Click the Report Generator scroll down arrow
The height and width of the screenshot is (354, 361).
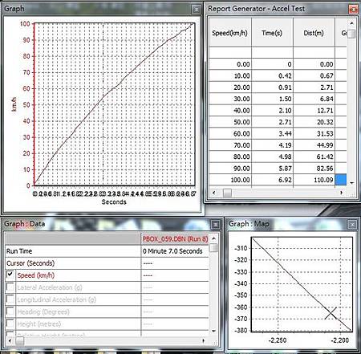click(351, 183)
